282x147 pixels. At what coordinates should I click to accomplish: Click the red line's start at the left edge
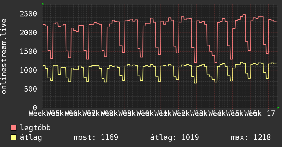tap(43, 25)
